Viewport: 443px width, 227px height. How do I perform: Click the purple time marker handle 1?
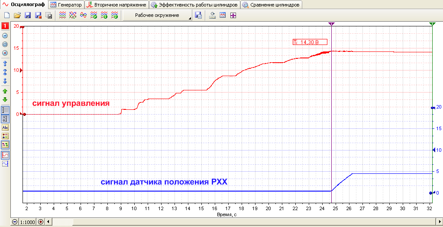coord(331,24)
